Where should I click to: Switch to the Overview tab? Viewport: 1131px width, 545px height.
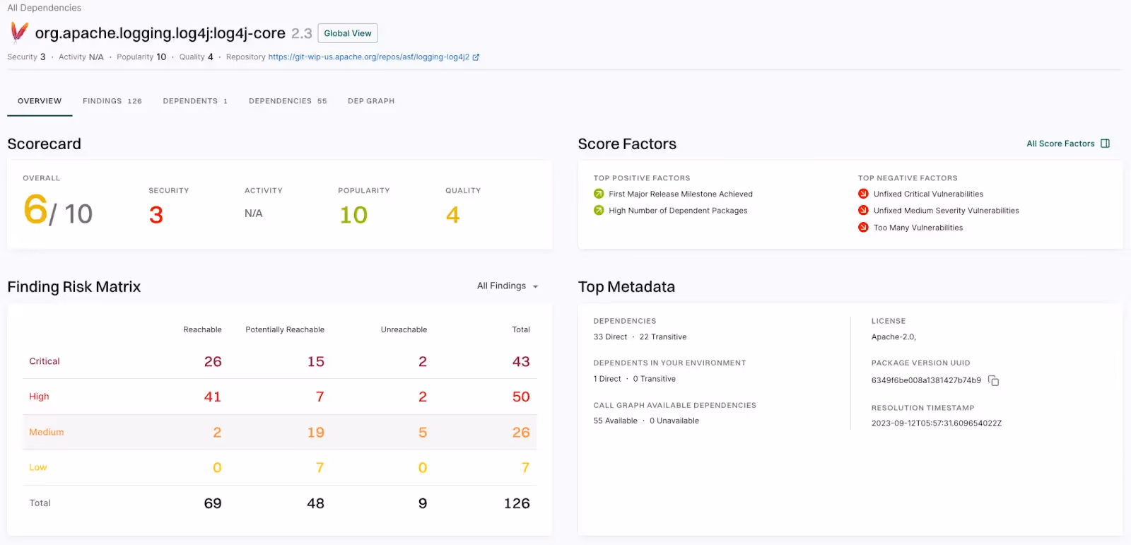40,101
